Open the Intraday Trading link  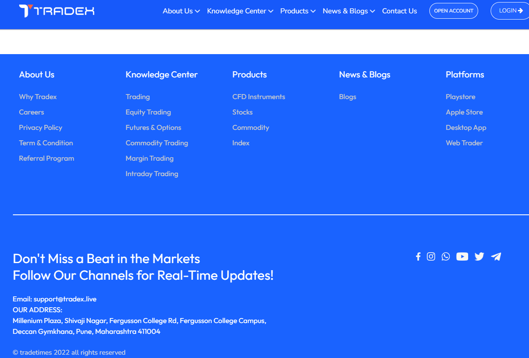click(152, 174)
